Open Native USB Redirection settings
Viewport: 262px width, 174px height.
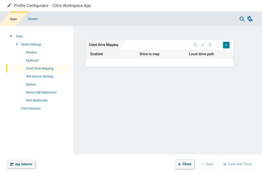(41, 92)
